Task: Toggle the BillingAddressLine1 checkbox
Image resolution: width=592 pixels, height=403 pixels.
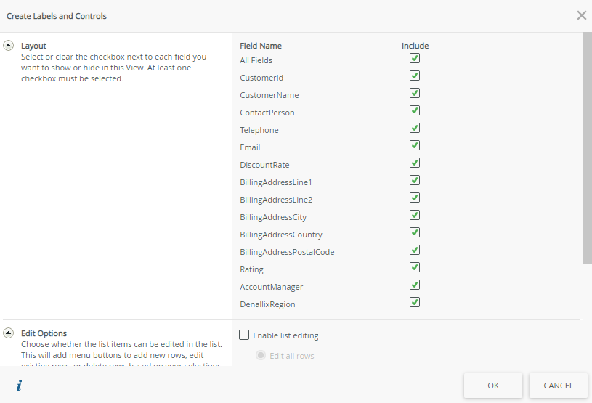Action: 415,181
